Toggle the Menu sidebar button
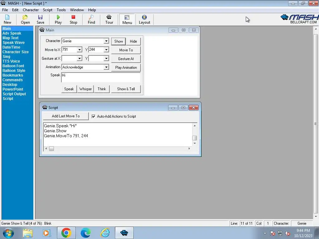The width and height of the screenshot is (319, 239). (x=127, y=20)
